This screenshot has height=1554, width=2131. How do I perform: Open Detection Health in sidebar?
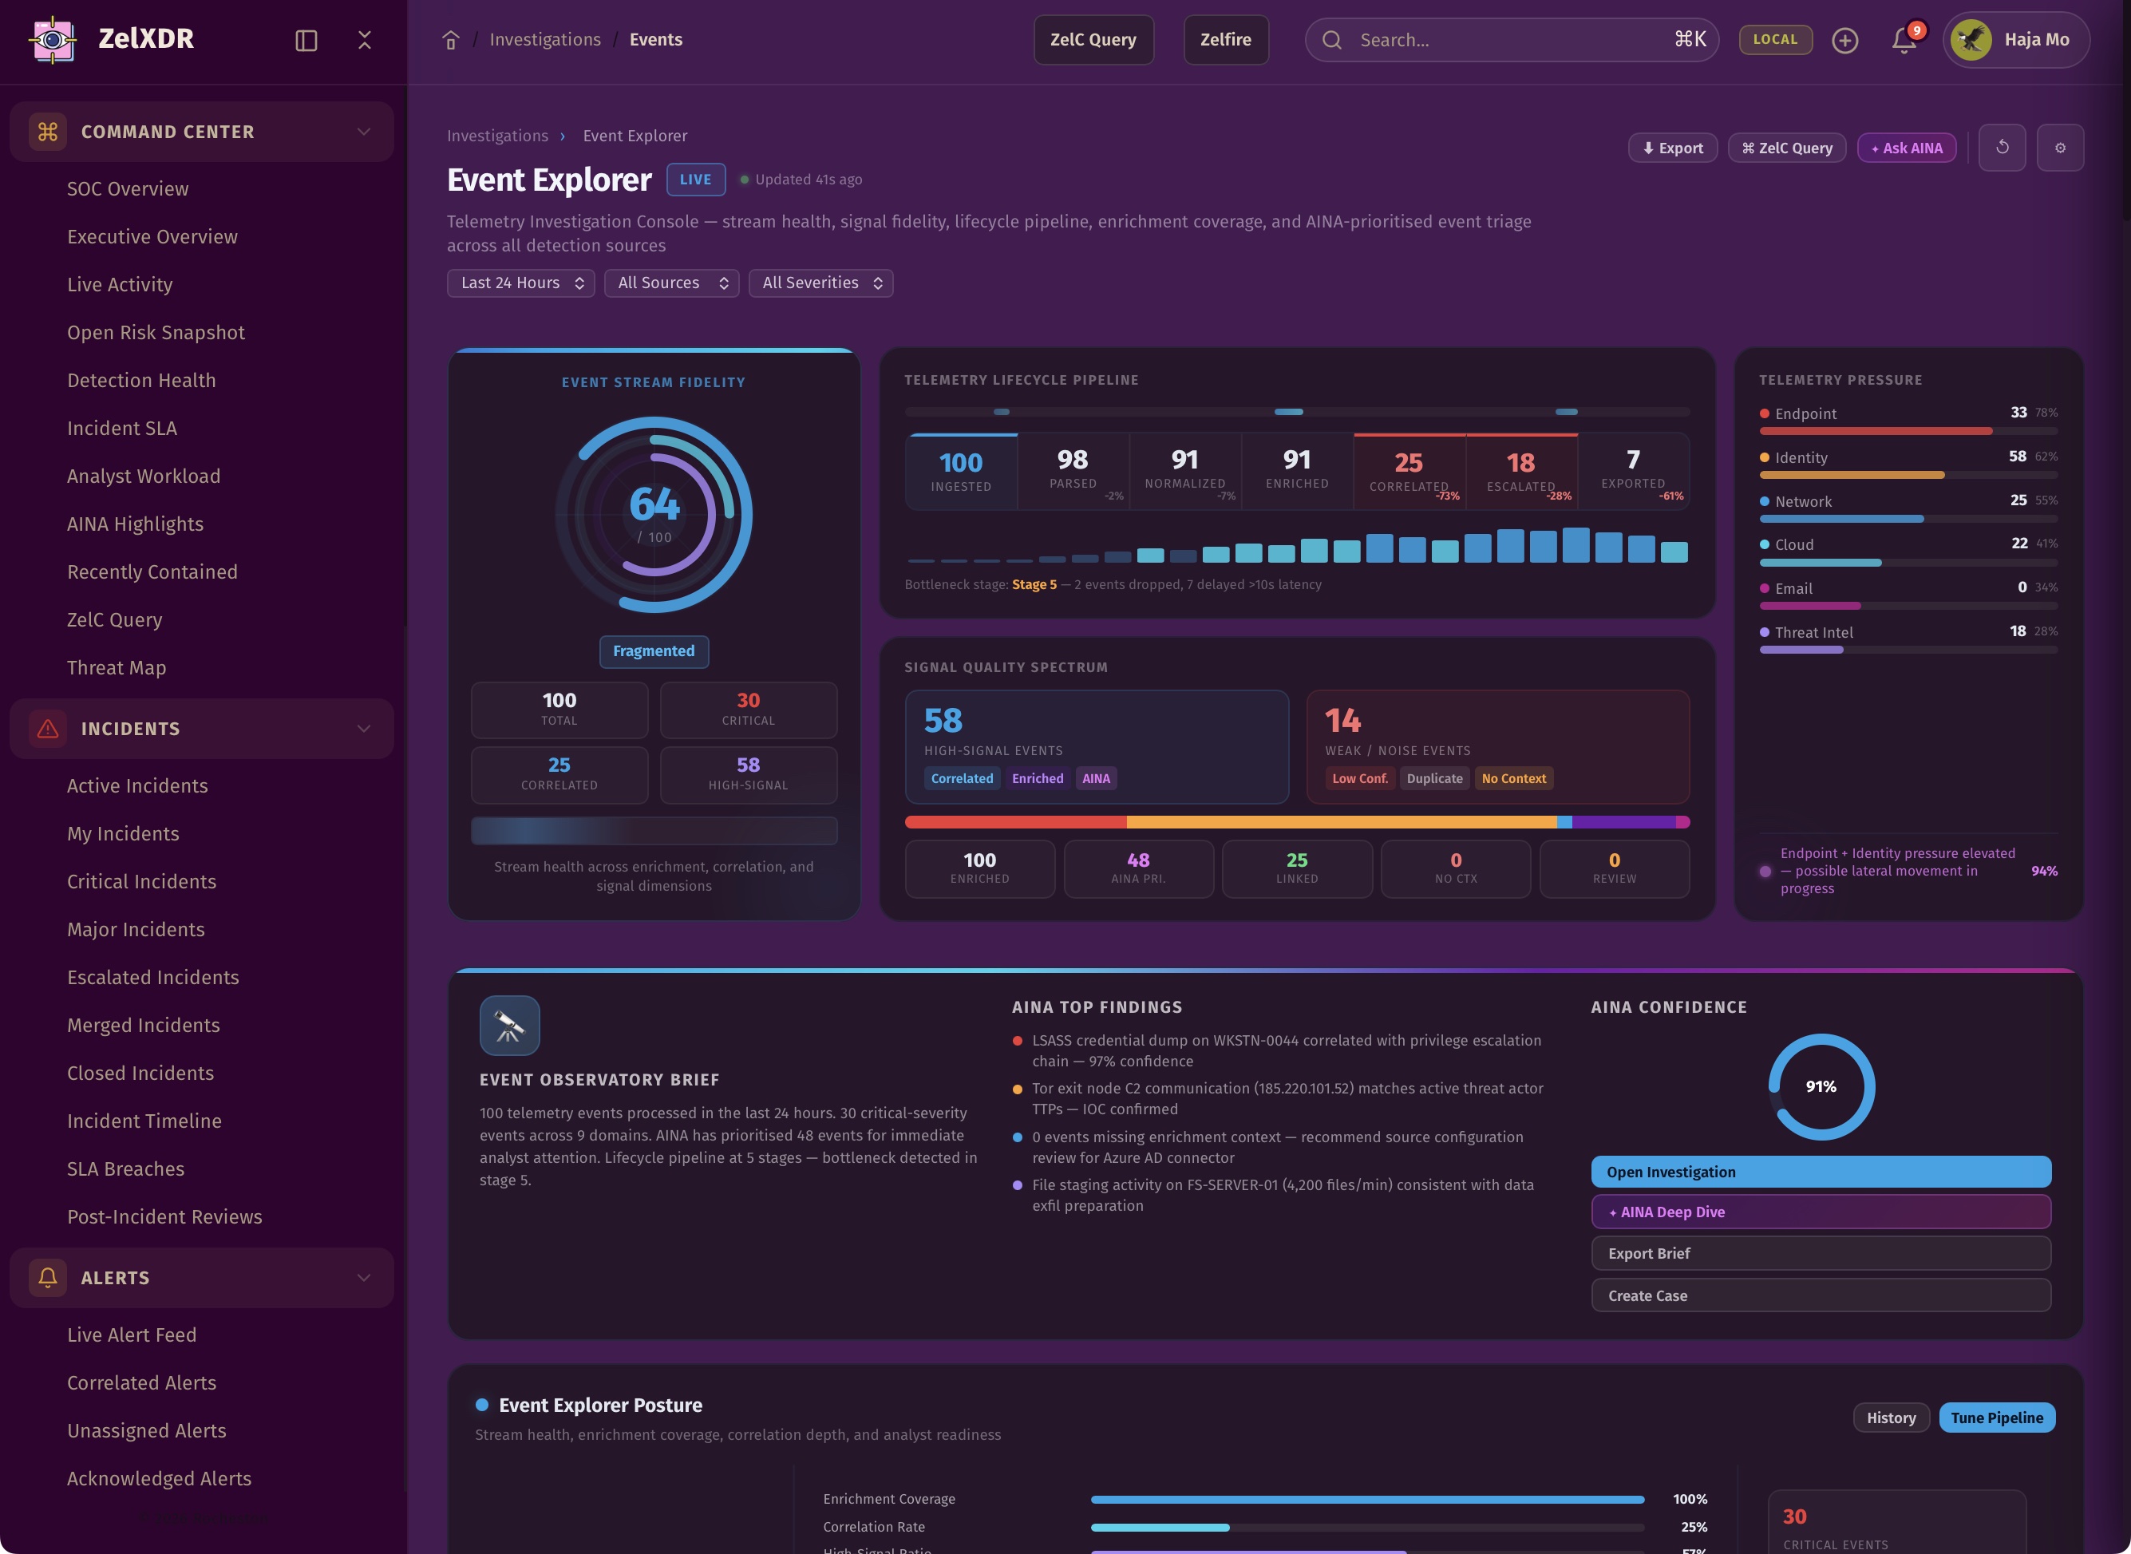[141, 380]
